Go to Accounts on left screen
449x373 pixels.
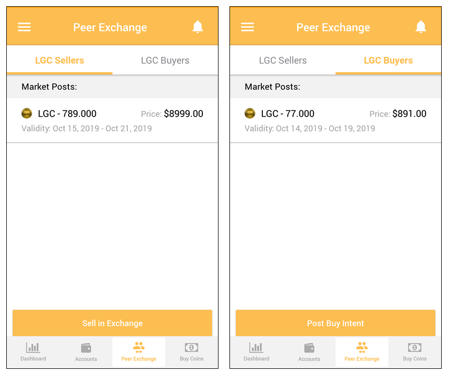pyautogui.click(x=86, y=352)
